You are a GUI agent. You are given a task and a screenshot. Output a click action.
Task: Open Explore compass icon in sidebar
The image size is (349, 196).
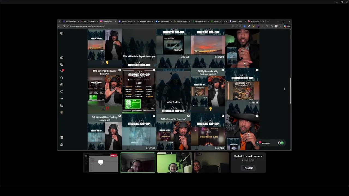62,85
